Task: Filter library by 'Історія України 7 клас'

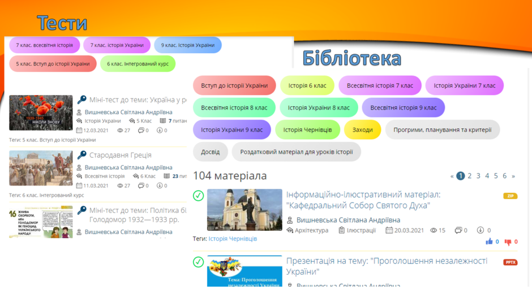Action: pos(465,85)
